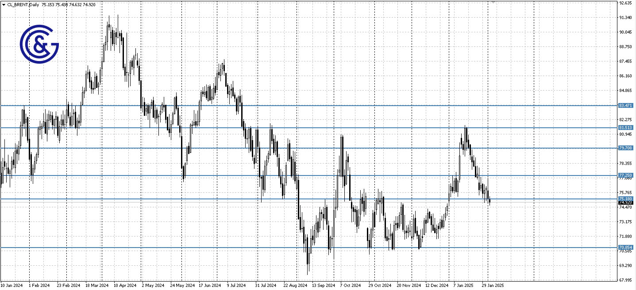Screen dimensions: 636x290
Task: Select the 75.180 price level label
Action: tap(625, 198)
